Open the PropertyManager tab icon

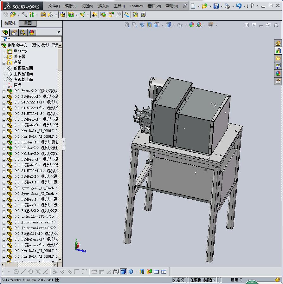point(14,32)
